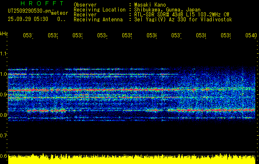Click the 0540 time marker

pyautogui.click(x=251, y=35)
